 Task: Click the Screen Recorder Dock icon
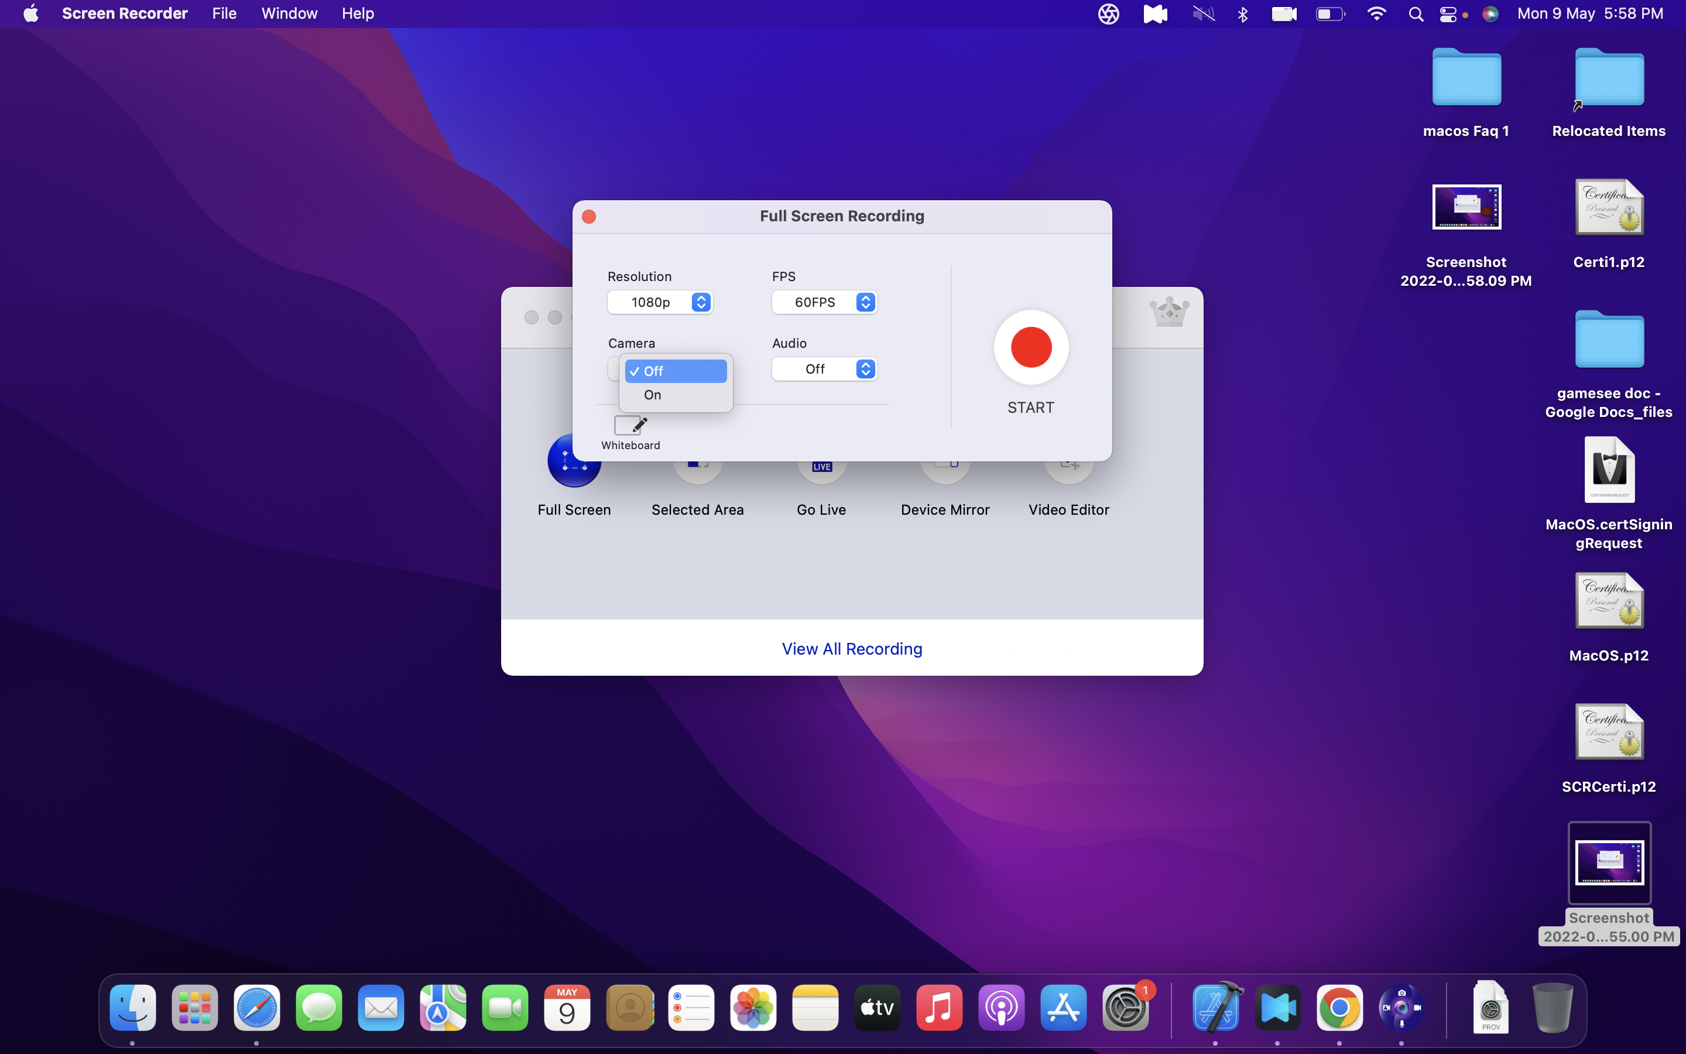click(1401, 1007)
